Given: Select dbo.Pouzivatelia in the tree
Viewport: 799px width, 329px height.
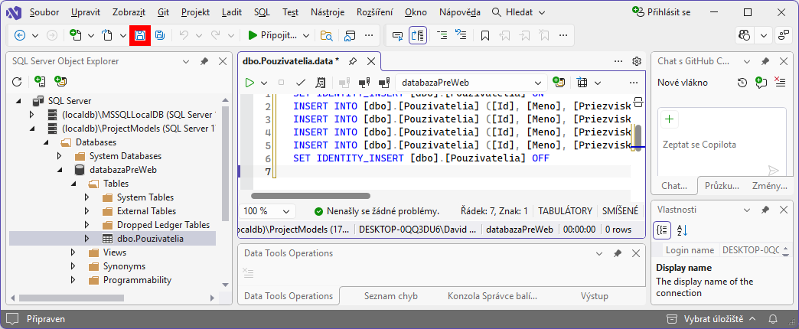Looking at the screenshot, I should coord(150,239).
